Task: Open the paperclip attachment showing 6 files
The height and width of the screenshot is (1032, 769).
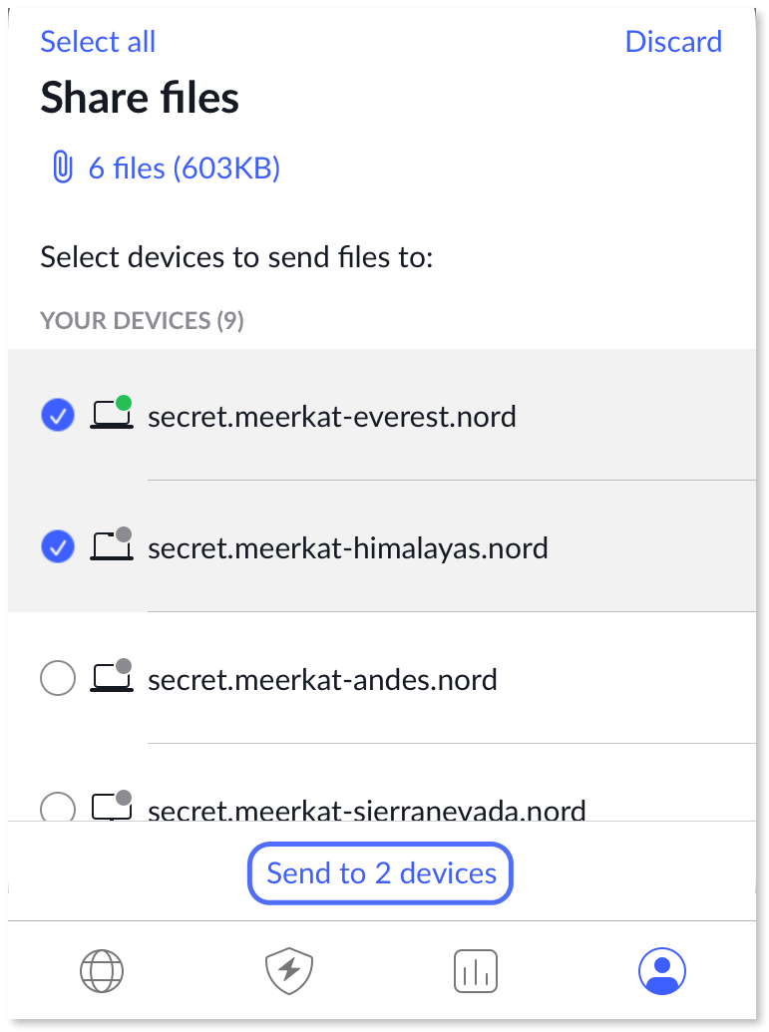Action: [x=62, y=168]
